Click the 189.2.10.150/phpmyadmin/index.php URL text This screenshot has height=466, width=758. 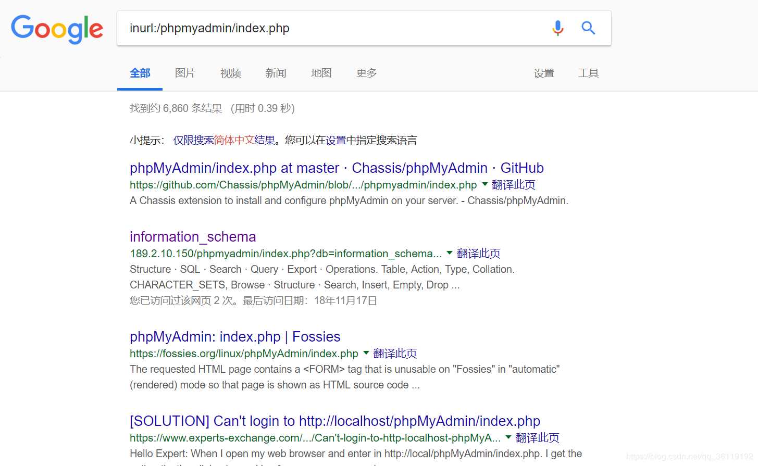point(285,254)
